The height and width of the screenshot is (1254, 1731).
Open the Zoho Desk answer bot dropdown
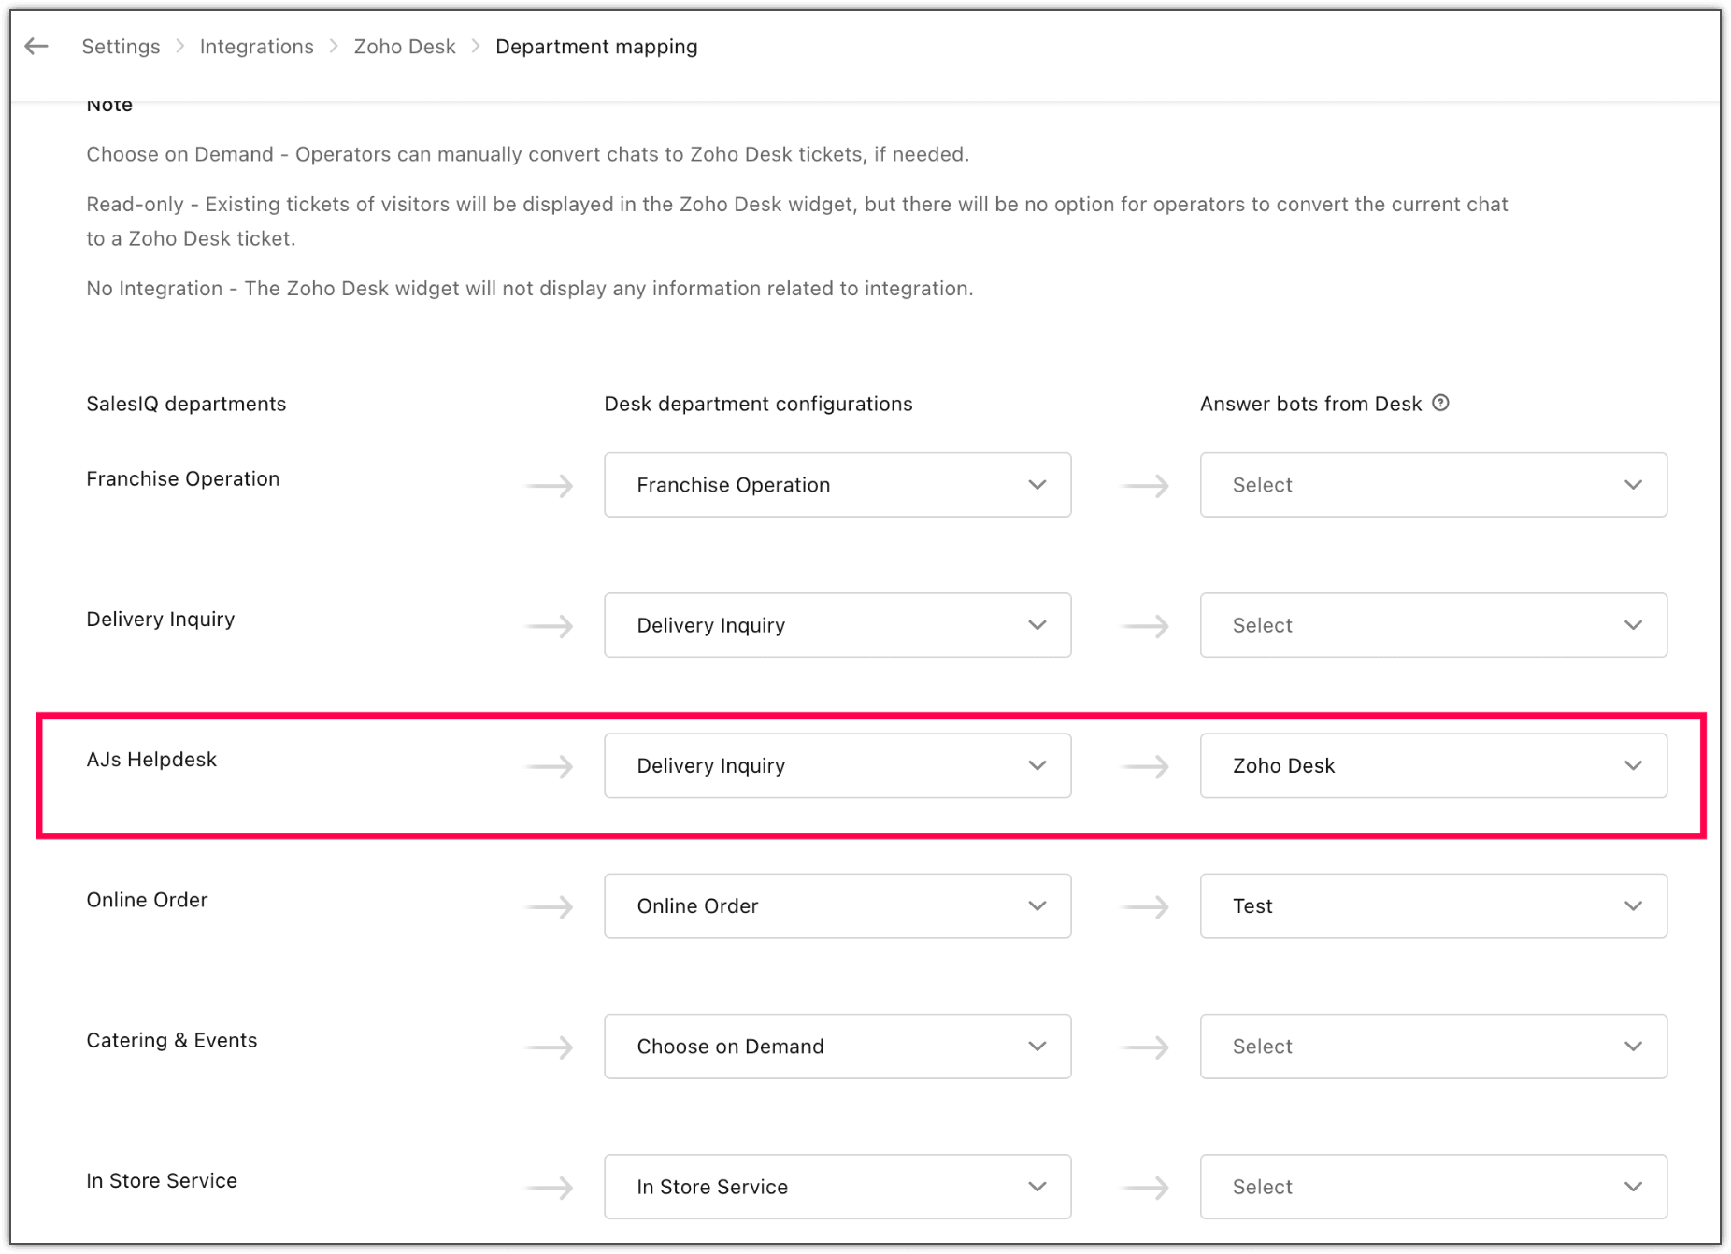[1433, 765]
